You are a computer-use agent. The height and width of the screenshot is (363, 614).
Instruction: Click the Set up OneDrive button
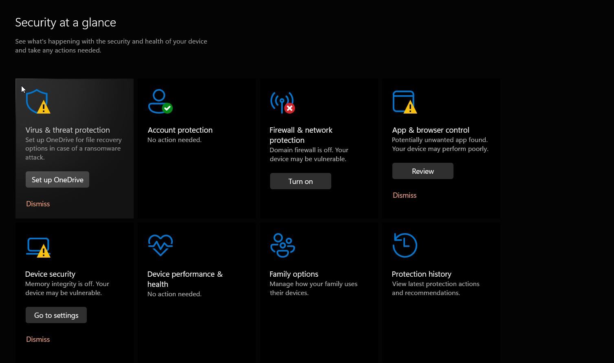(x=57, y=179)
